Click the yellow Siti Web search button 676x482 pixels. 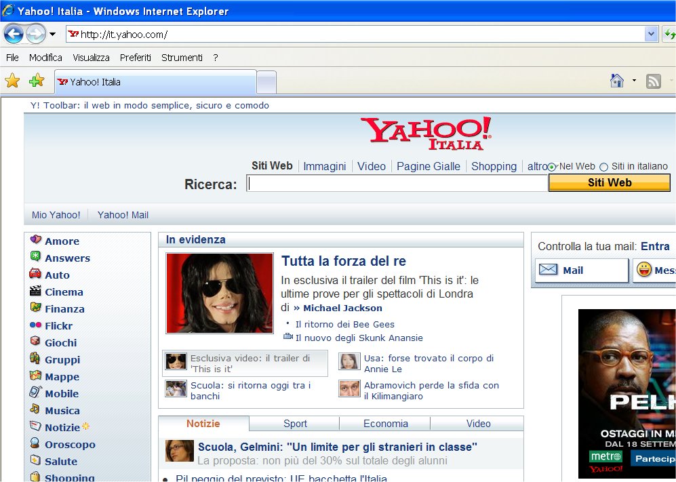pos(609,183)
